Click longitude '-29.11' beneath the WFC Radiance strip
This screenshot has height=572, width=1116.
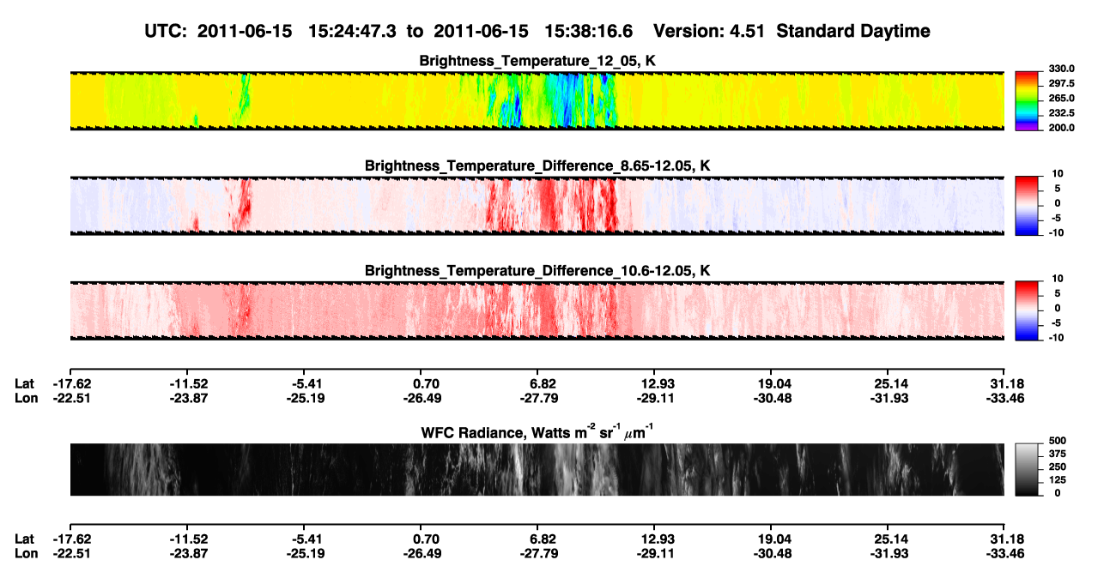656,553
